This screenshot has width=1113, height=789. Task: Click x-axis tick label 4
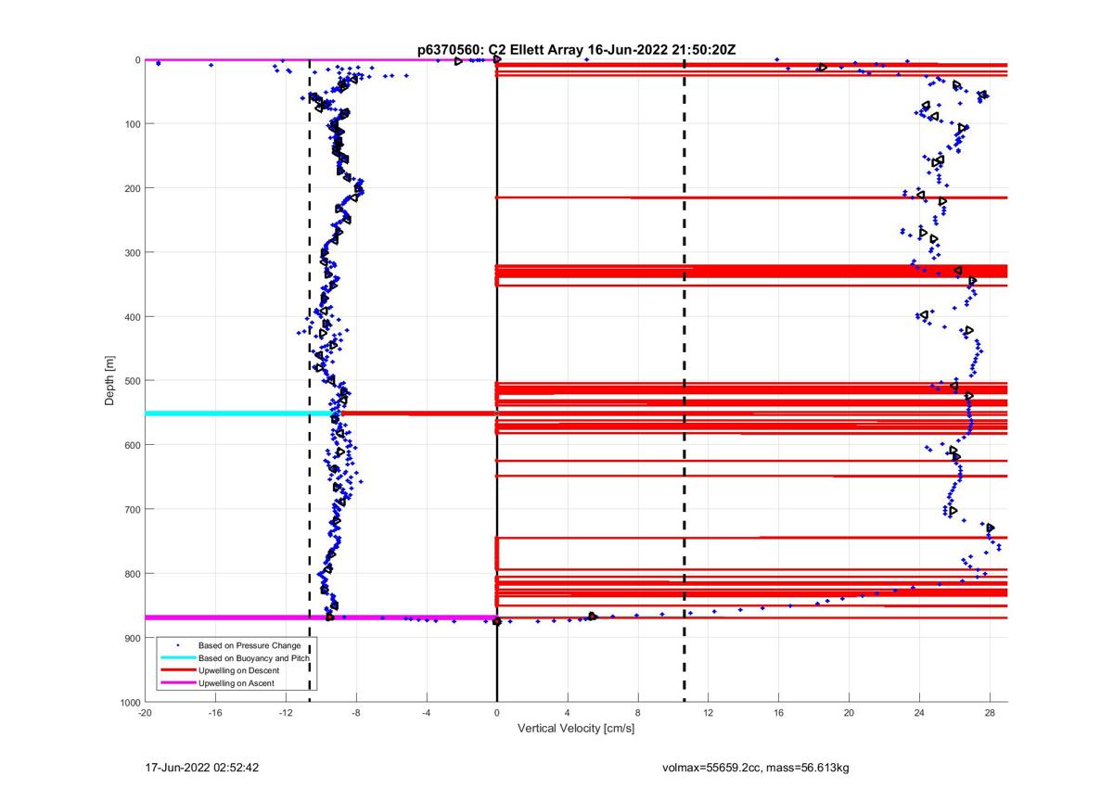coord(568,713)
